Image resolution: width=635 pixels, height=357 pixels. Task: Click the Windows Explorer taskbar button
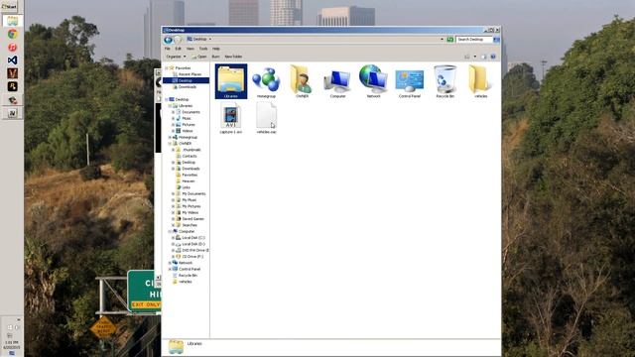click(12, 21)
